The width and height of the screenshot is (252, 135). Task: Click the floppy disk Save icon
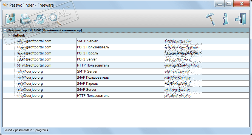point(10,19)
